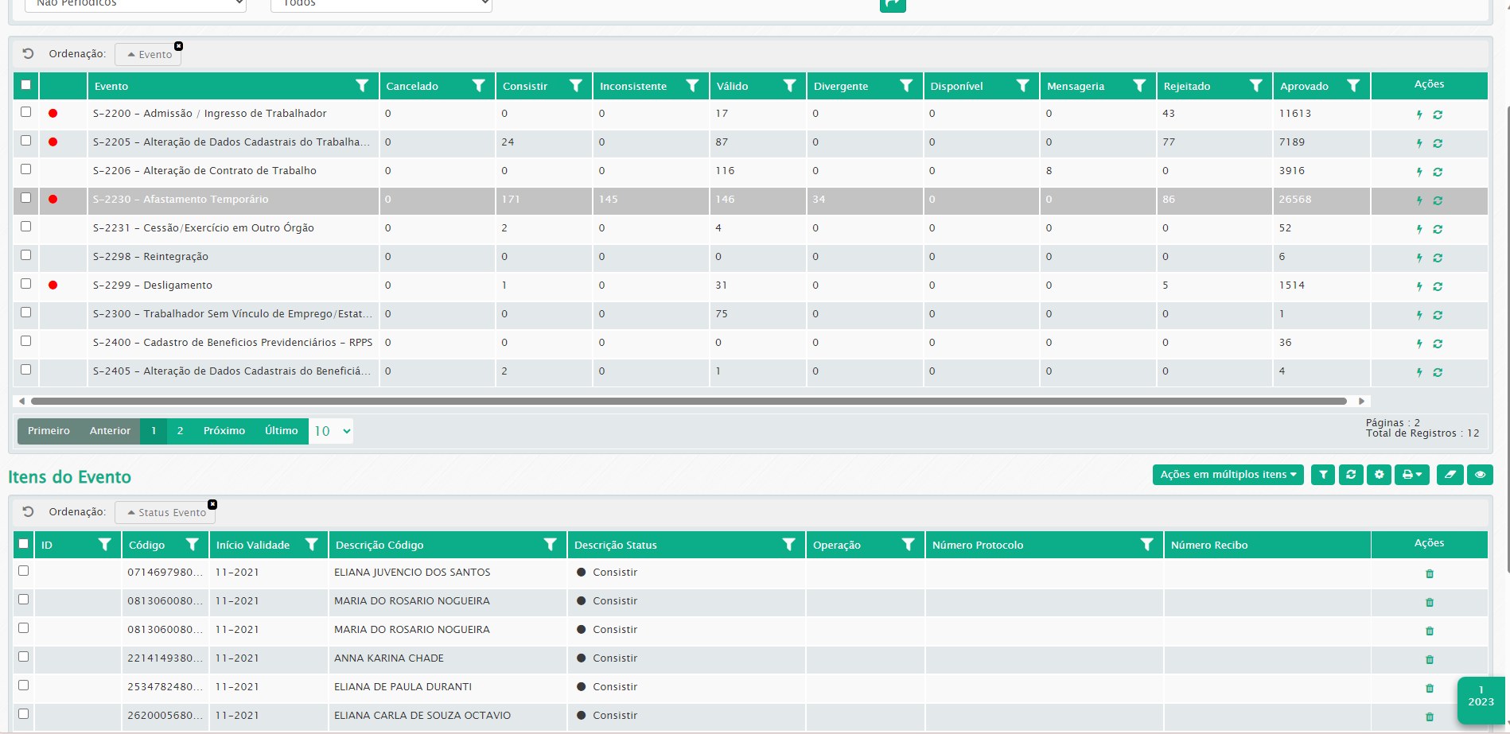Click Último pagination button
The image size is (1510, 734).
click(282, 431)
